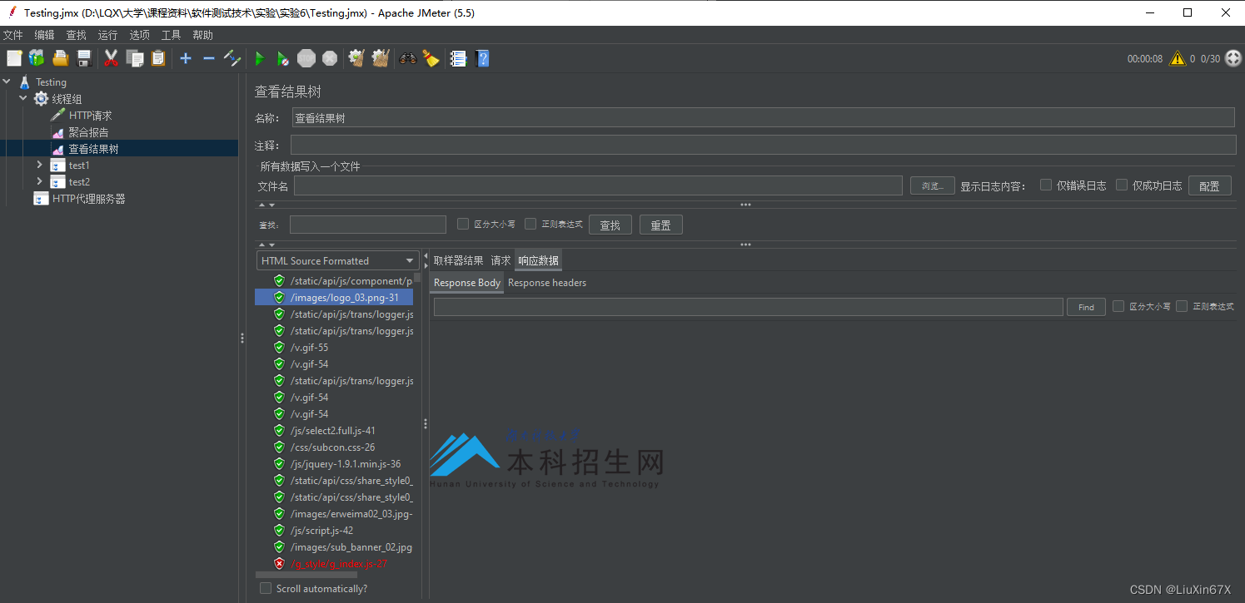Create a new test plan with the New icon
Image resolution: width=1245 pixels, height=603 pixels.
14,58
